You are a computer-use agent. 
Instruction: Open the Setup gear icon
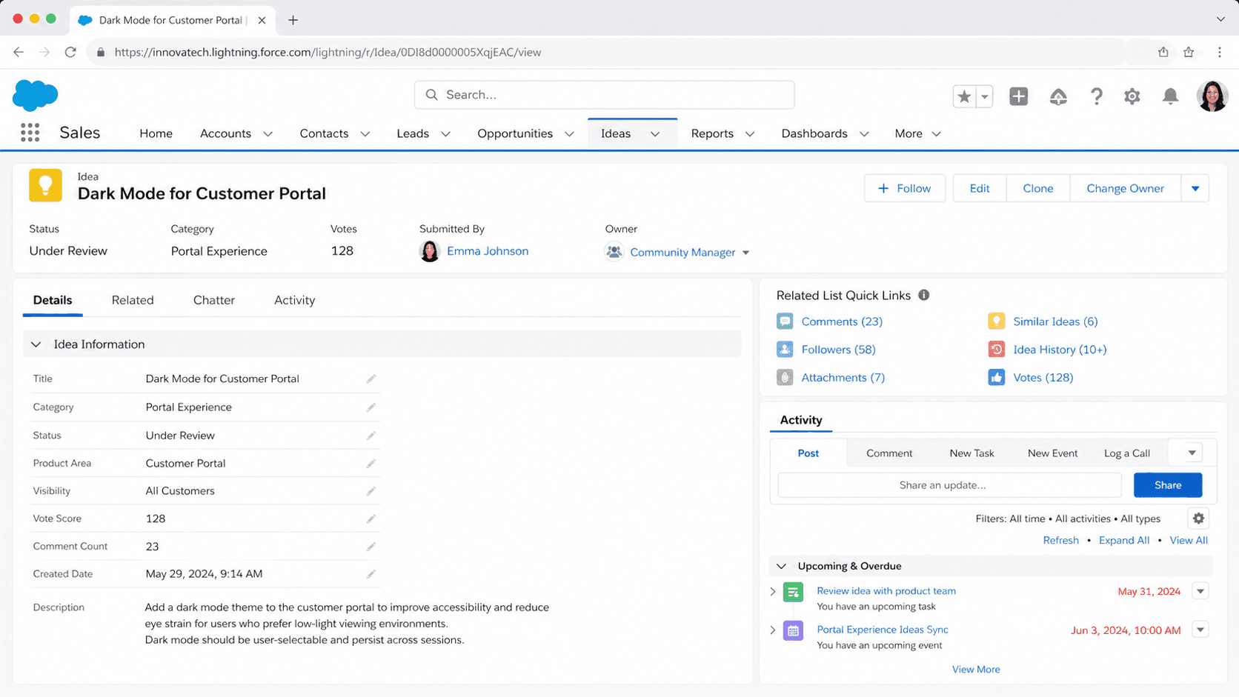coord(1132,96)
